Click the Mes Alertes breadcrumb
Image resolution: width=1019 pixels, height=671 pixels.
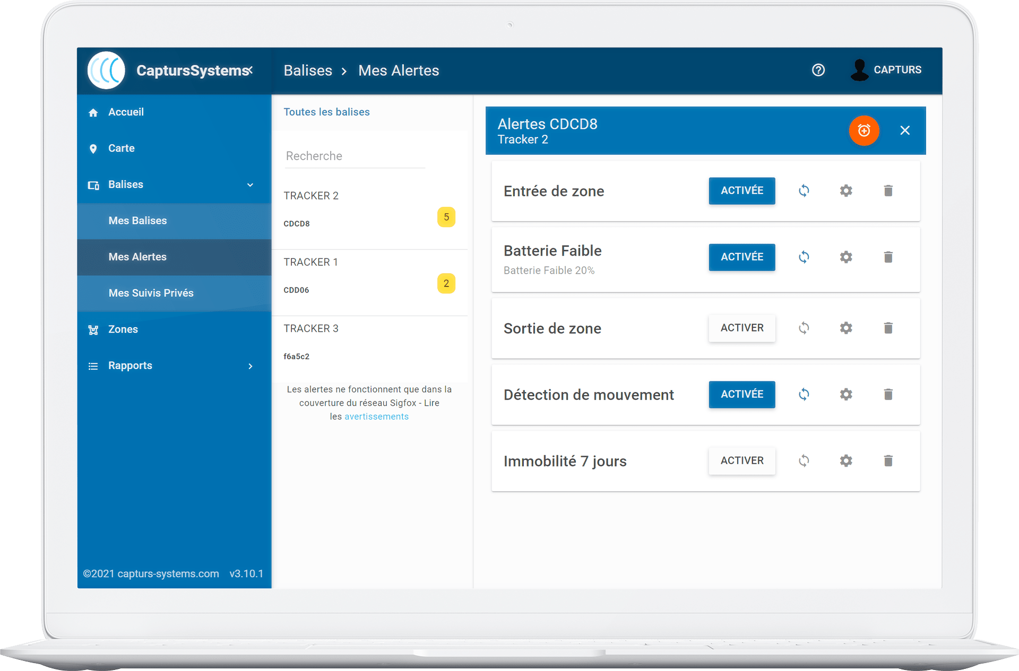pos(399,71)
